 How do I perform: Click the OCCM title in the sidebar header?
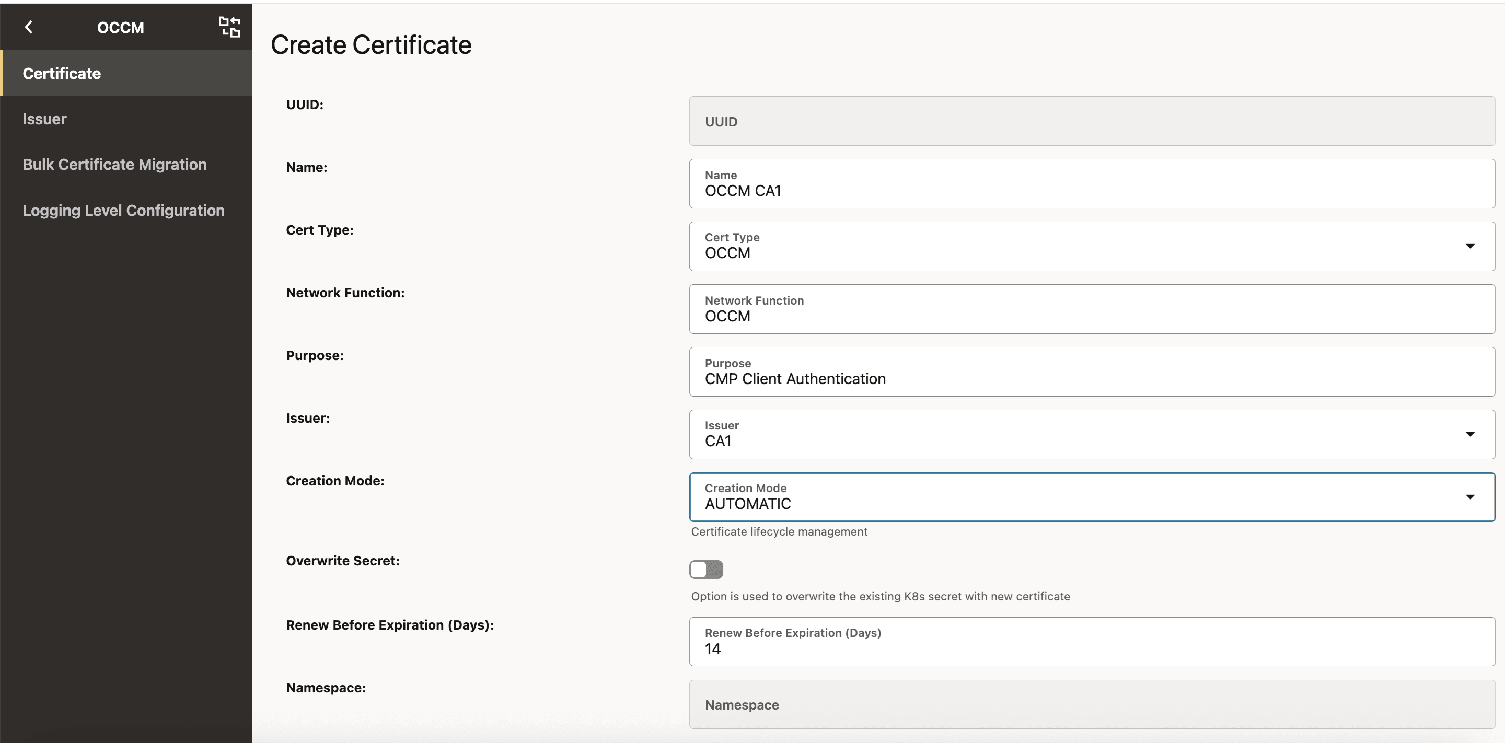point(121,27)
